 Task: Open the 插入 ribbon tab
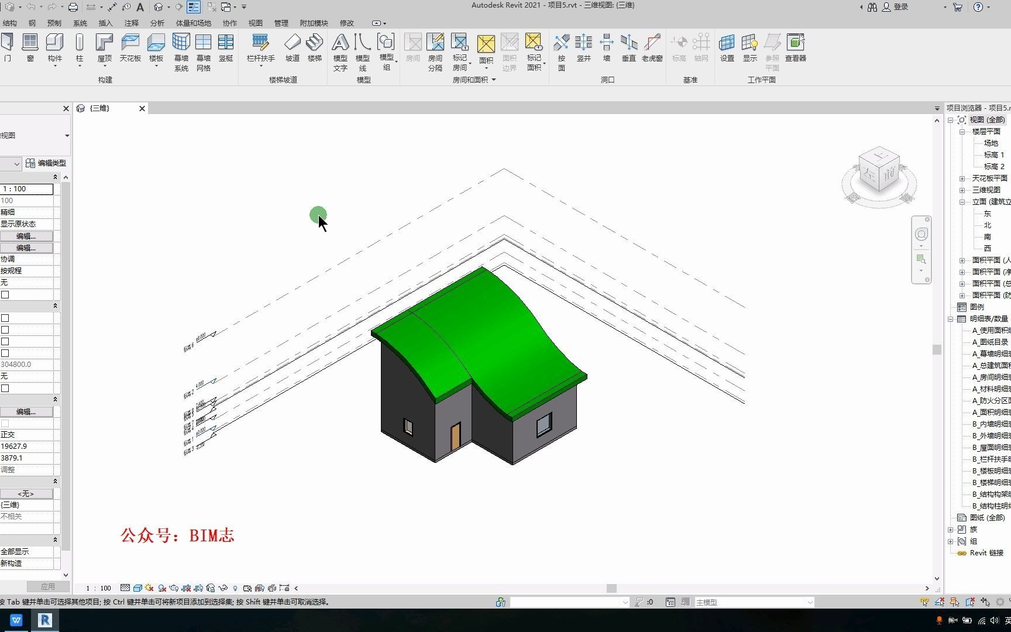coord(105,23)
